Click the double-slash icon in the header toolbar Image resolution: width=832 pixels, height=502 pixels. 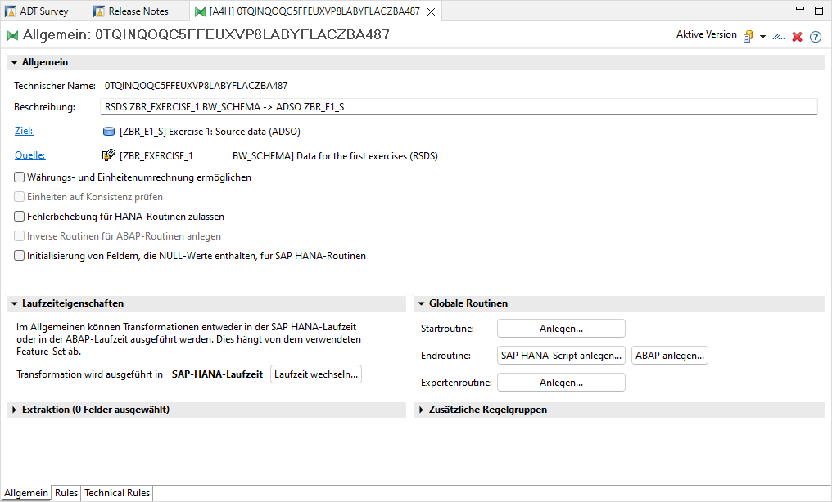[779, 37]
